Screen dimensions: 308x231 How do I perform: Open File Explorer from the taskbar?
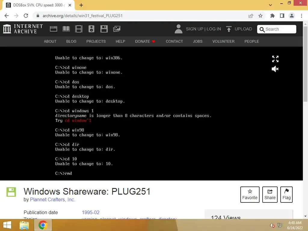[24, 225]
